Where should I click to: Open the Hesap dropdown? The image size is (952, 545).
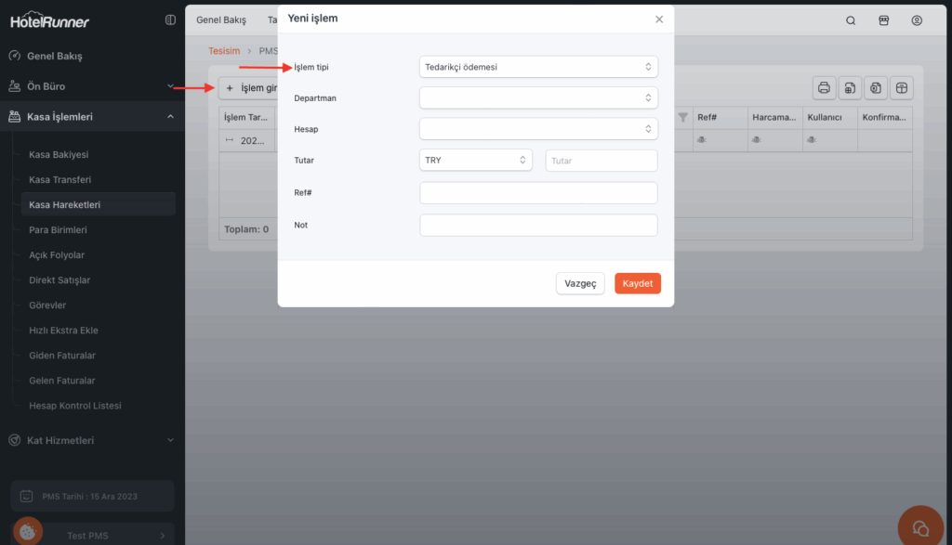538,129
